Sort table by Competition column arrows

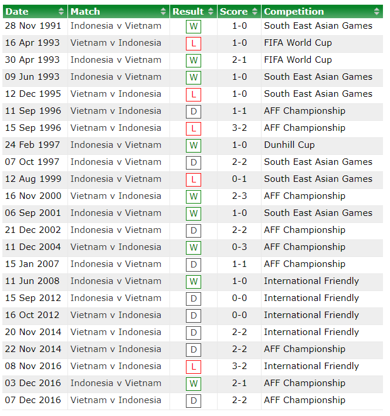[378, 12]
